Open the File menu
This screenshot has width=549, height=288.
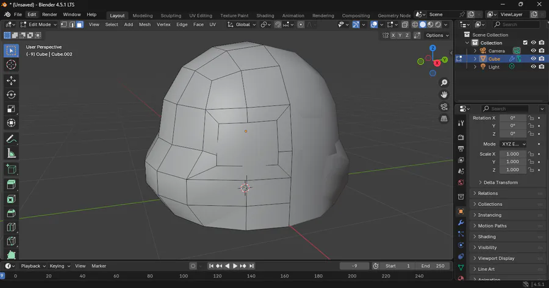18,15
